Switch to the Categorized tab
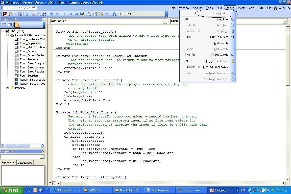The height and width of the screenshot is (194, 291). 25,163
